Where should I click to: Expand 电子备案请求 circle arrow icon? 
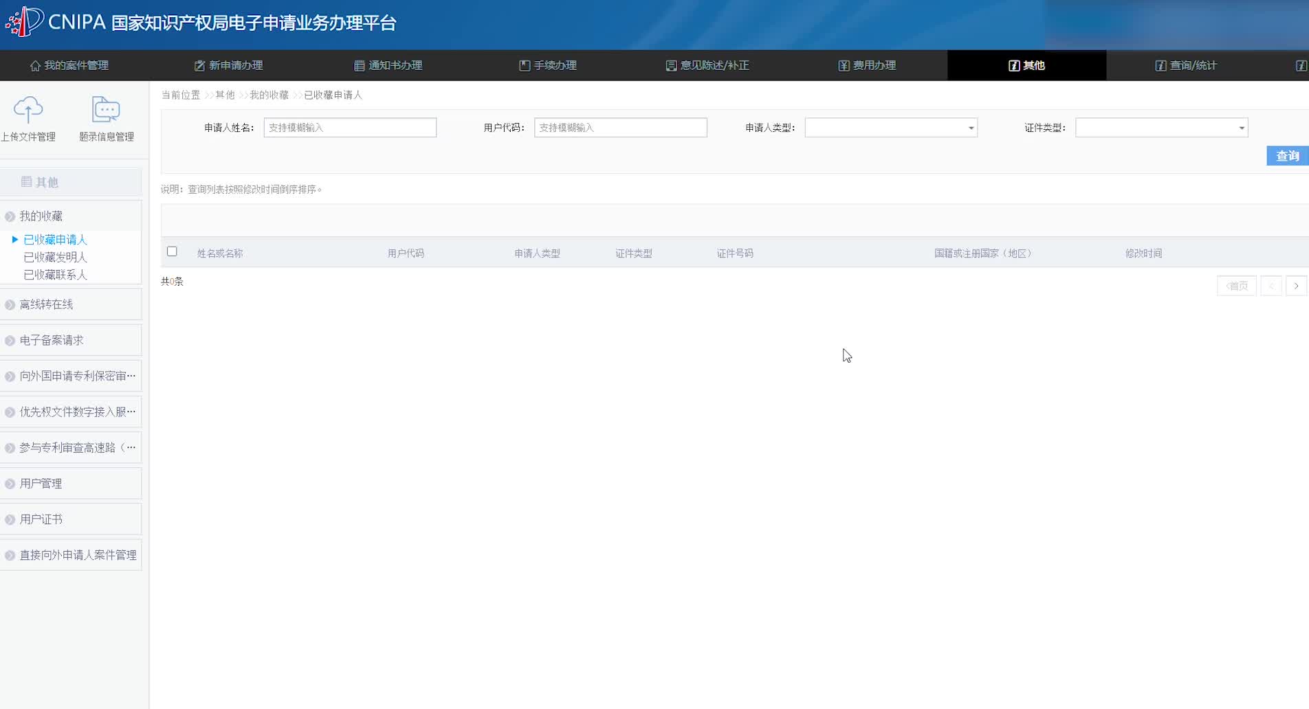(x=10, y=341)
